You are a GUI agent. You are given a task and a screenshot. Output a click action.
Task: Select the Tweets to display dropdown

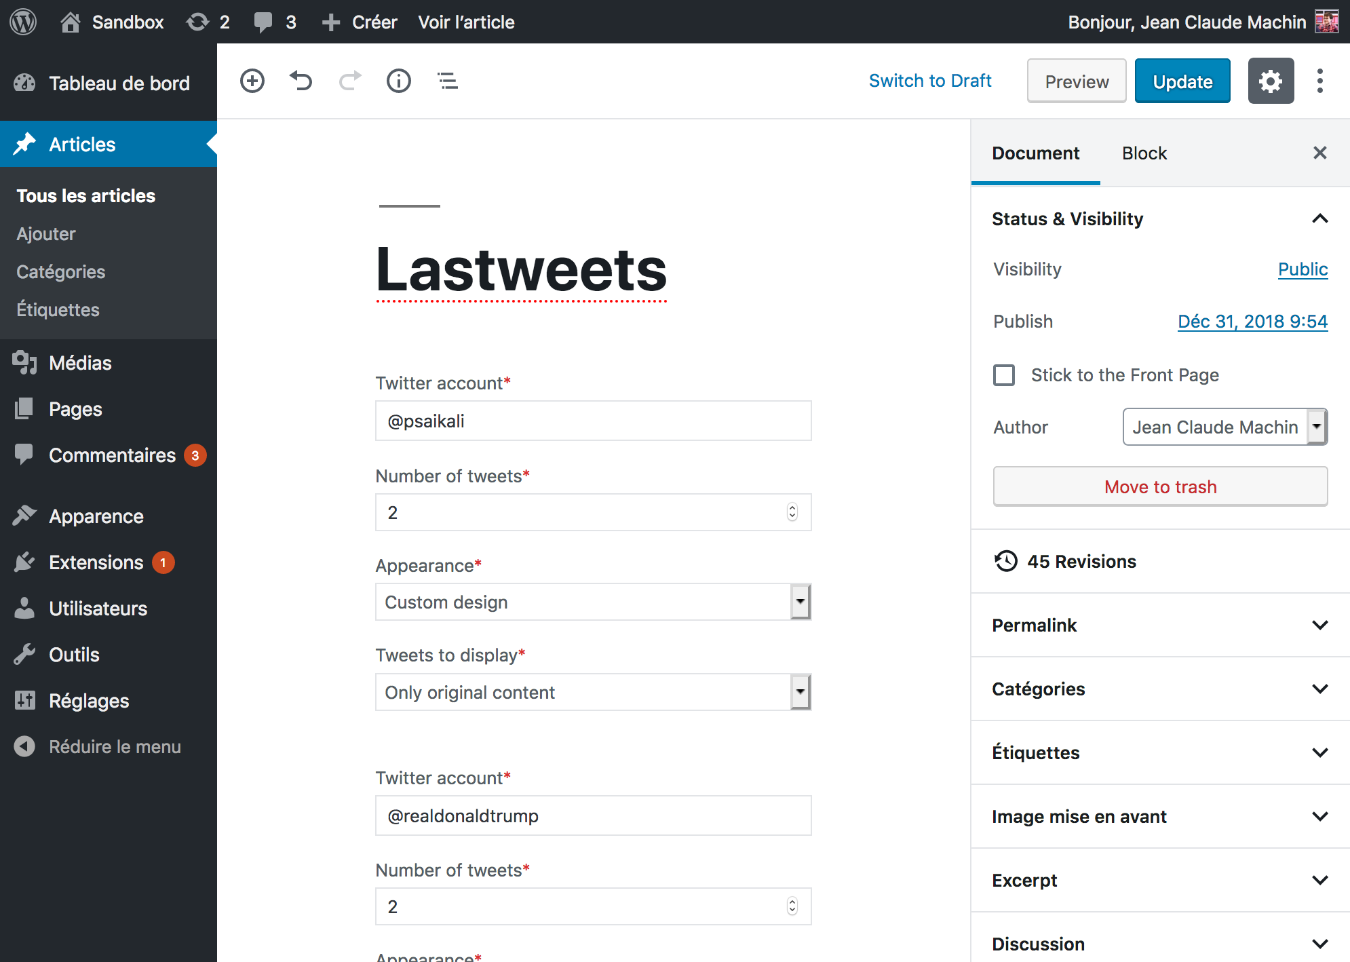(594, 693)
